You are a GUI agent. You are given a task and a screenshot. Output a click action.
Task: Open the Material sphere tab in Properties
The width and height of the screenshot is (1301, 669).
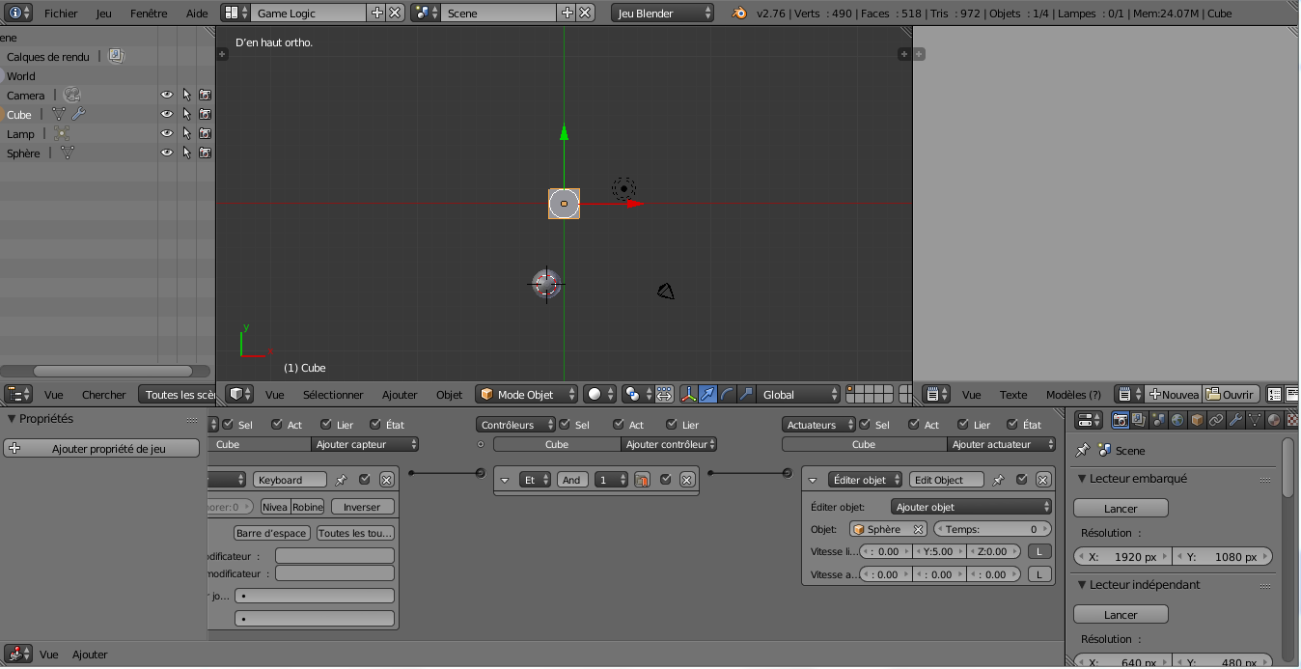pos(1273,419)
